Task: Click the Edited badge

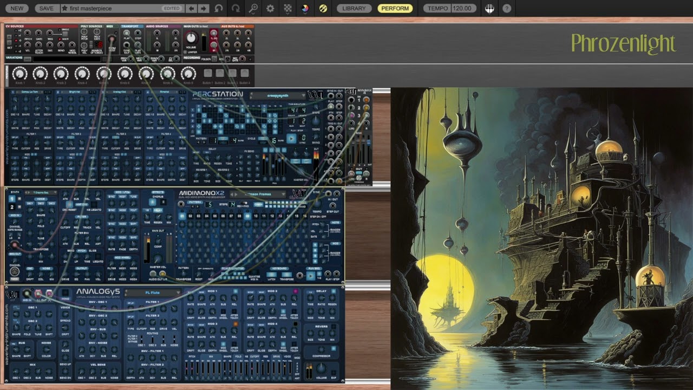Action: tap(172, 9)
